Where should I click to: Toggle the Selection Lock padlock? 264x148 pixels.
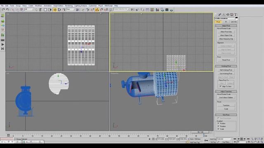click(149, 139)
